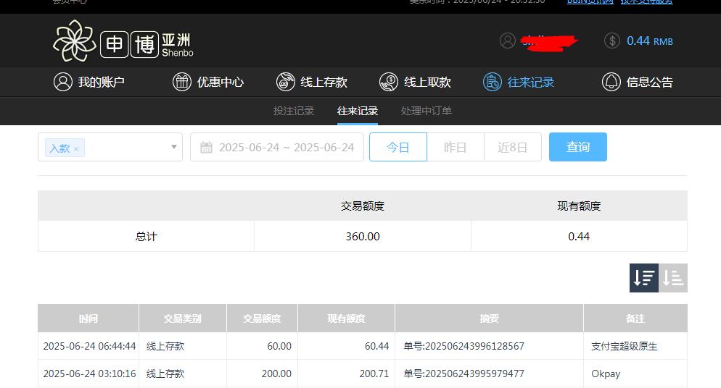721x388 pixels.
Task: Open the transaction type dropdown arrow
Action: point(174,147)
